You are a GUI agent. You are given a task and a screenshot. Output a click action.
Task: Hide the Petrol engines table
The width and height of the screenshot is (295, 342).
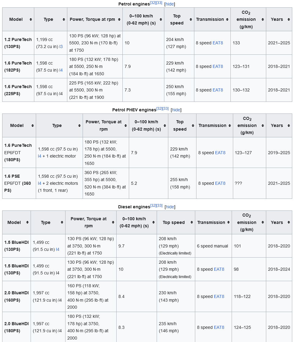coord(170,4)
